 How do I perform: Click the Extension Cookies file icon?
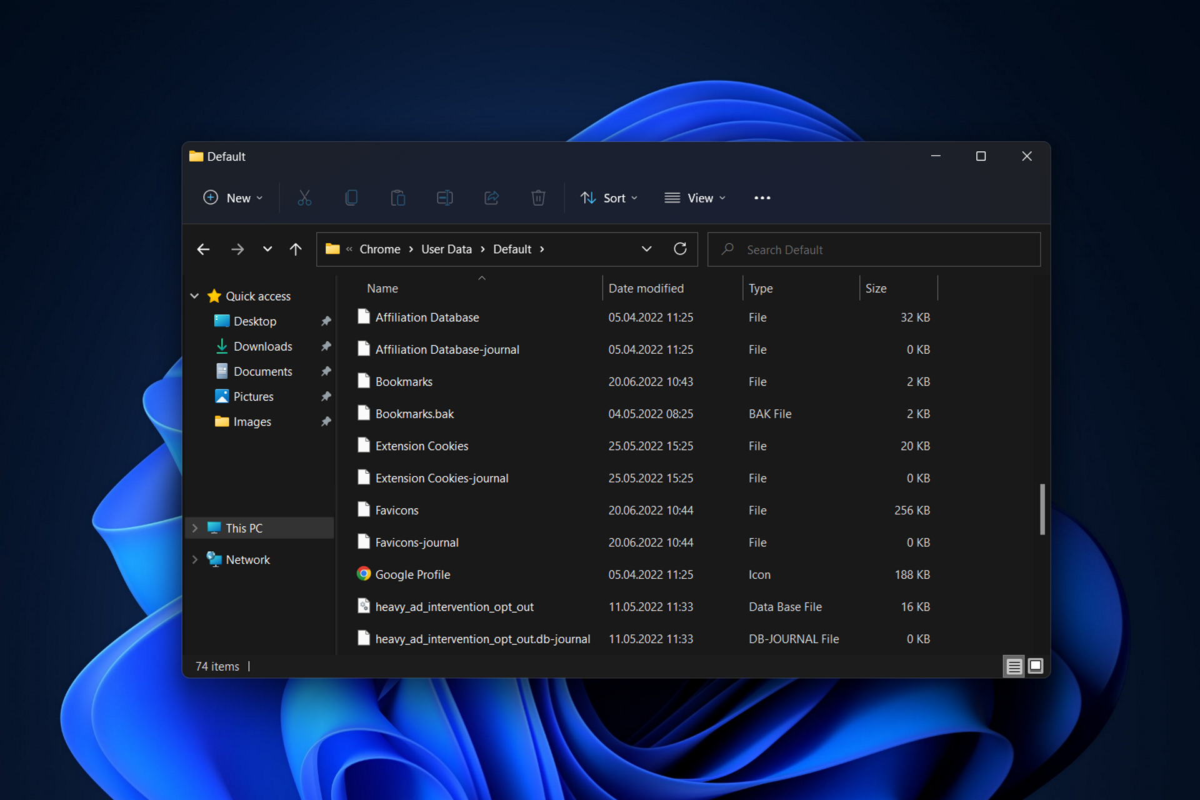(364, 445)
